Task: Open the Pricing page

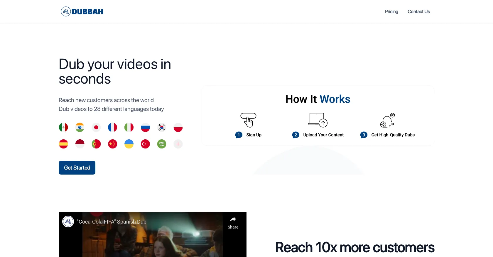Action: pyautogui.click(x=391, y=11)
